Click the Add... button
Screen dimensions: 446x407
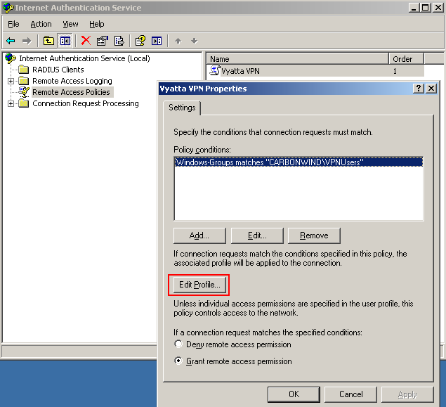click(x=199, y=235)
